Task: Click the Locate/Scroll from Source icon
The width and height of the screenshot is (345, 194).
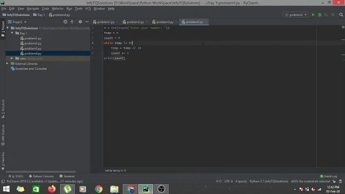Action: (x=65, y=22)
